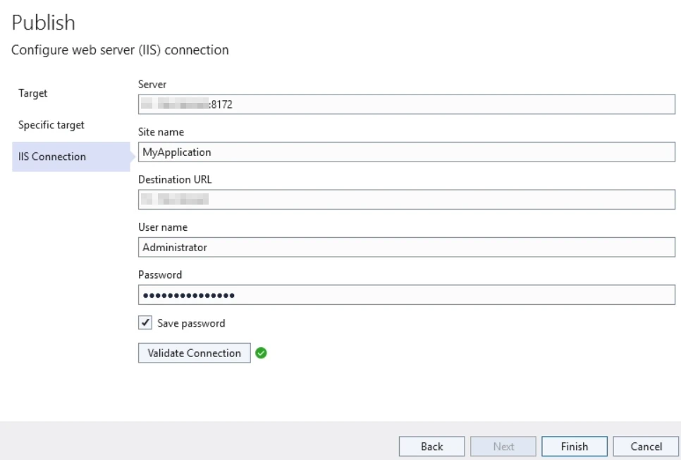Go Back to the previous step

[x=431, y=446]
